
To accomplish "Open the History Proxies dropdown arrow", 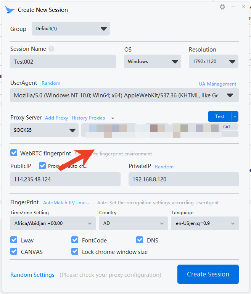I will pyautogui.click(x=113, y=118).
